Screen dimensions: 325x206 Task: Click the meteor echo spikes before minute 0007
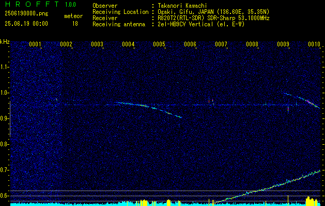(211, 101)
